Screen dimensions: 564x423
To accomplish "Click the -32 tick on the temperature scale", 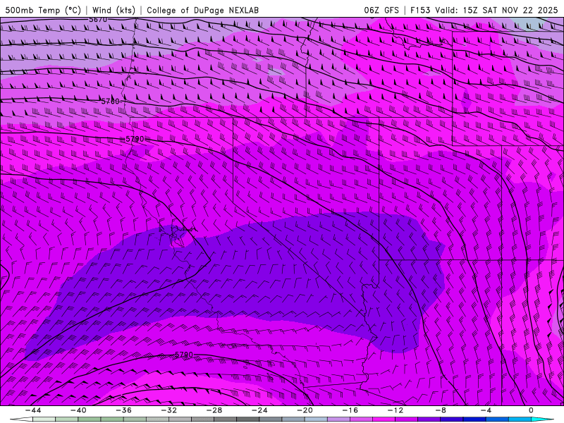I will [169, 410].
